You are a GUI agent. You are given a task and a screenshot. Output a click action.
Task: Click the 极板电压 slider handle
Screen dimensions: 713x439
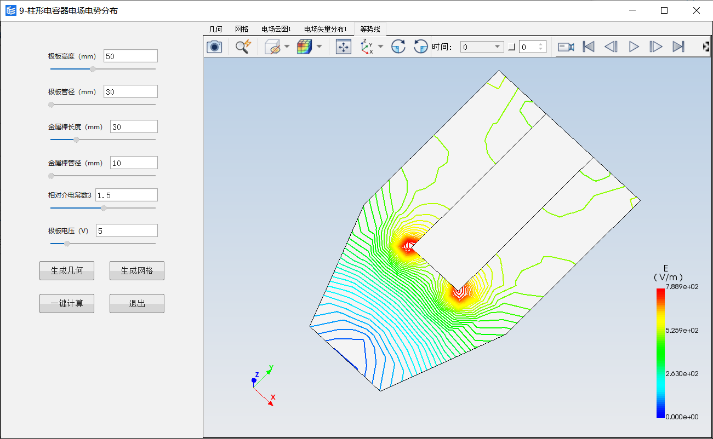tap(67, 244)
